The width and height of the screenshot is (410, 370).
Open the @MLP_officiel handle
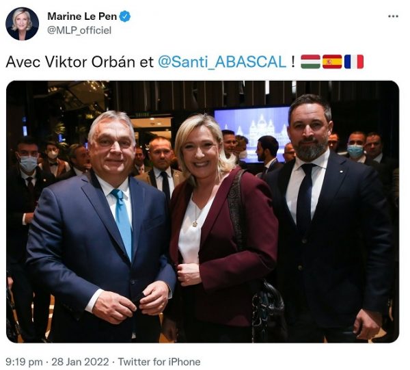point(79,30)
